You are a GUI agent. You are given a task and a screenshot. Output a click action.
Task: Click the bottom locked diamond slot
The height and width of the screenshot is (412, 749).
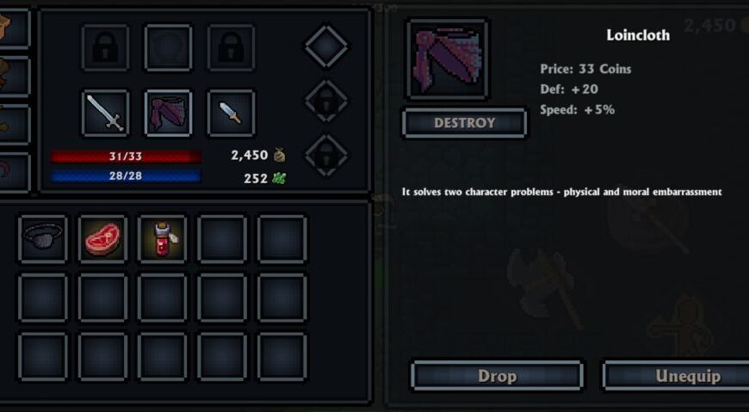(x=327, y=155)
